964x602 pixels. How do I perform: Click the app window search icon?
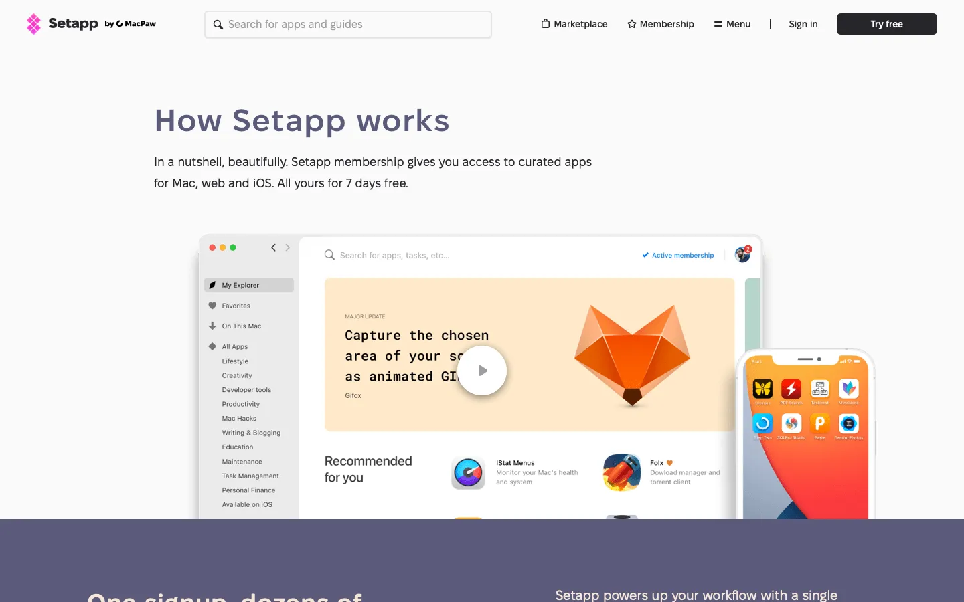tap(329, 255)
